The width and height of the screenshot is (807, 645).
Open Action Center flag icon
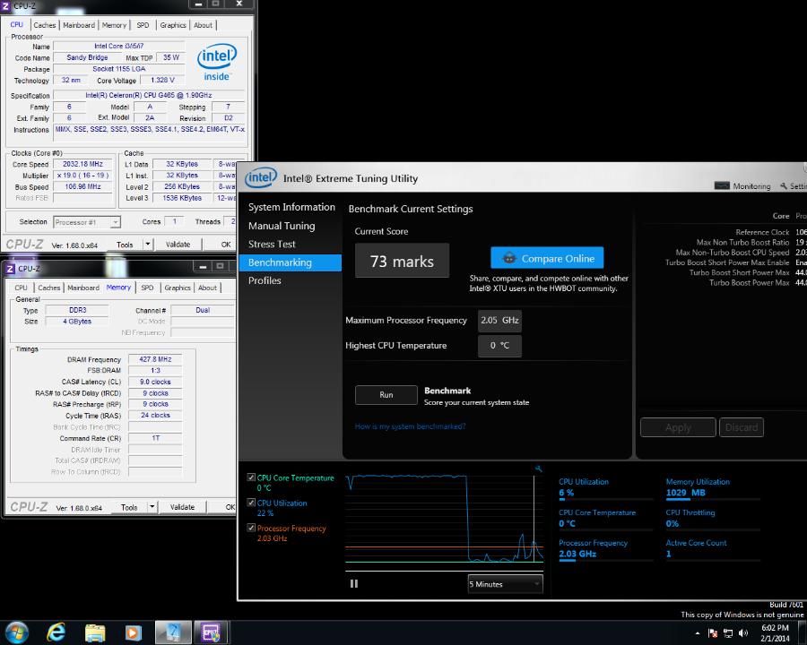tap(713, 633)
